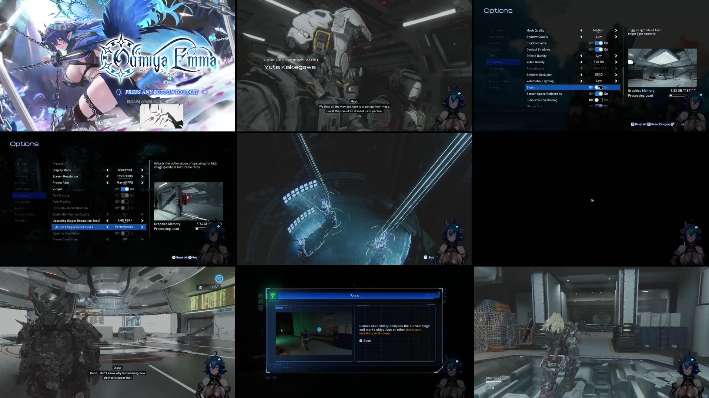Click left arrow for Video Quality Full HD

581,62
